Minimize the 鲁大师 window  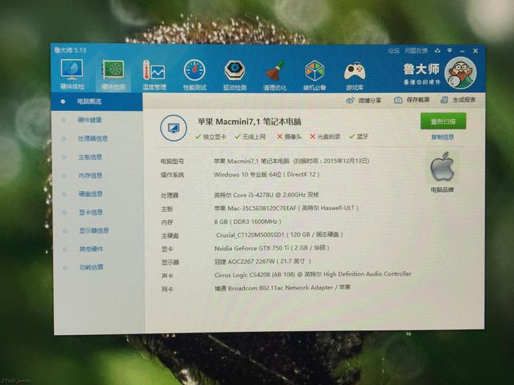coord(462,51)
